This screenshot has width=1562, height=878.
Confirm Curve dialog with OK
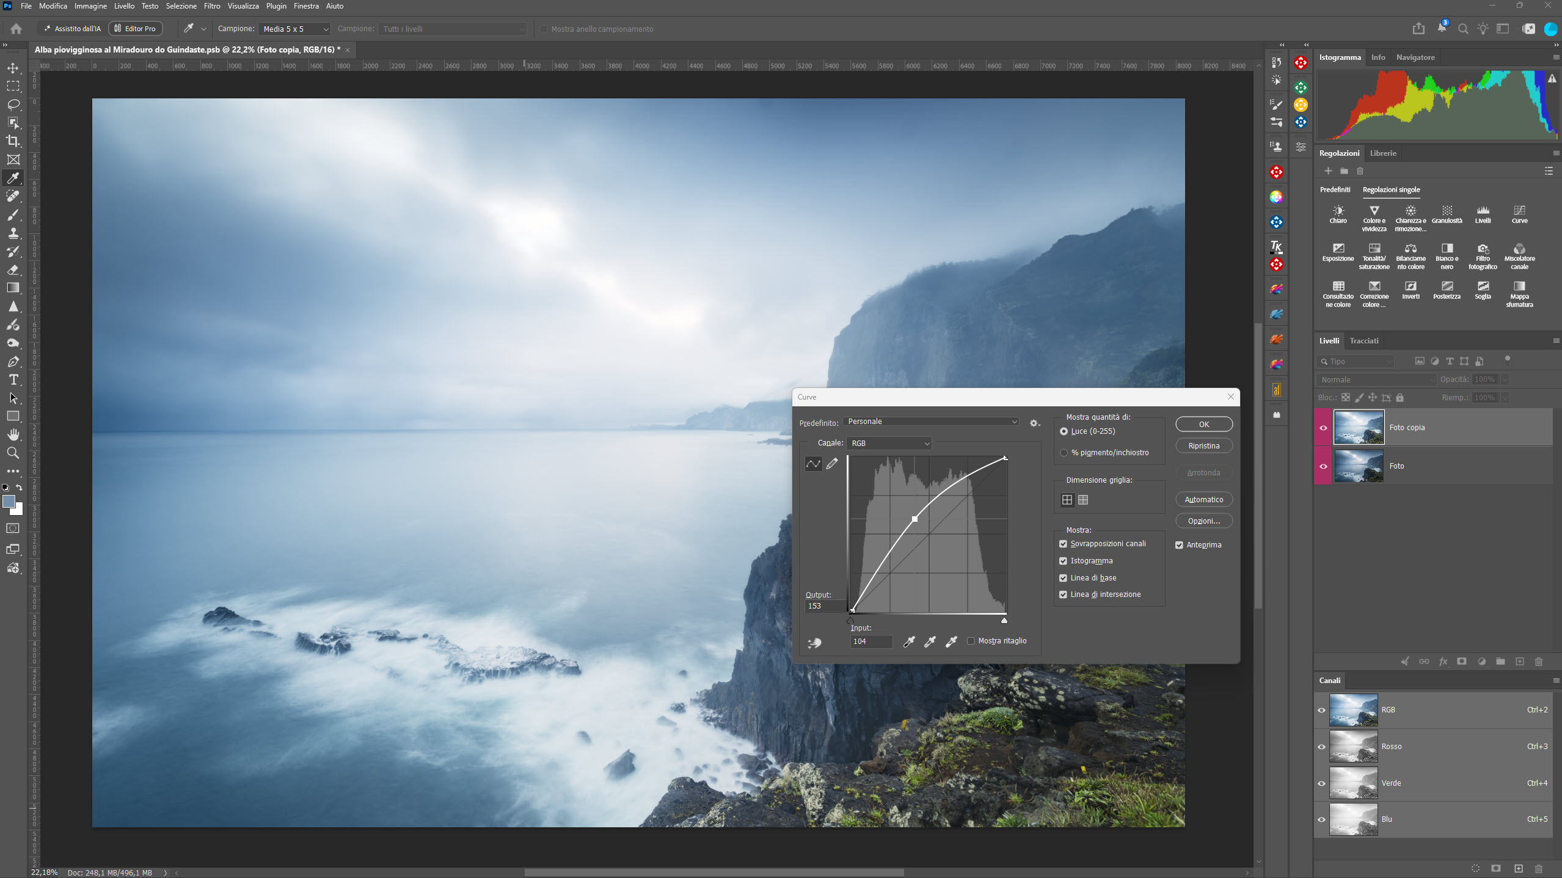point(1203,424)
